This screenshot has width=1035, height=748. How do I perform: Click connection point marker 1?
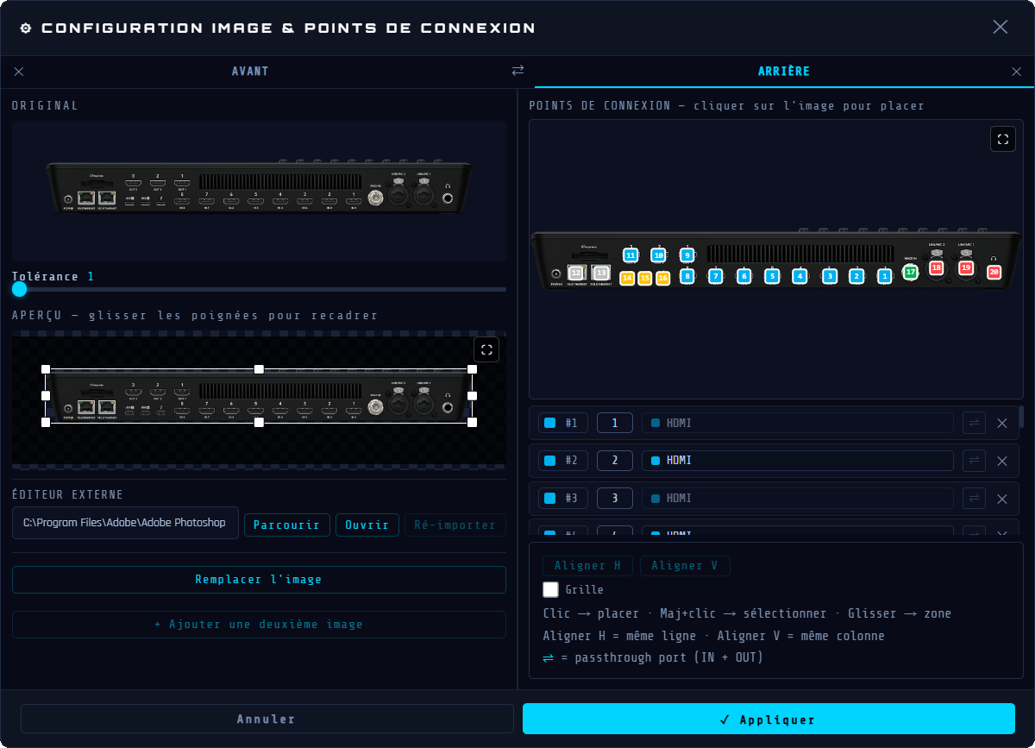[884, 276]
